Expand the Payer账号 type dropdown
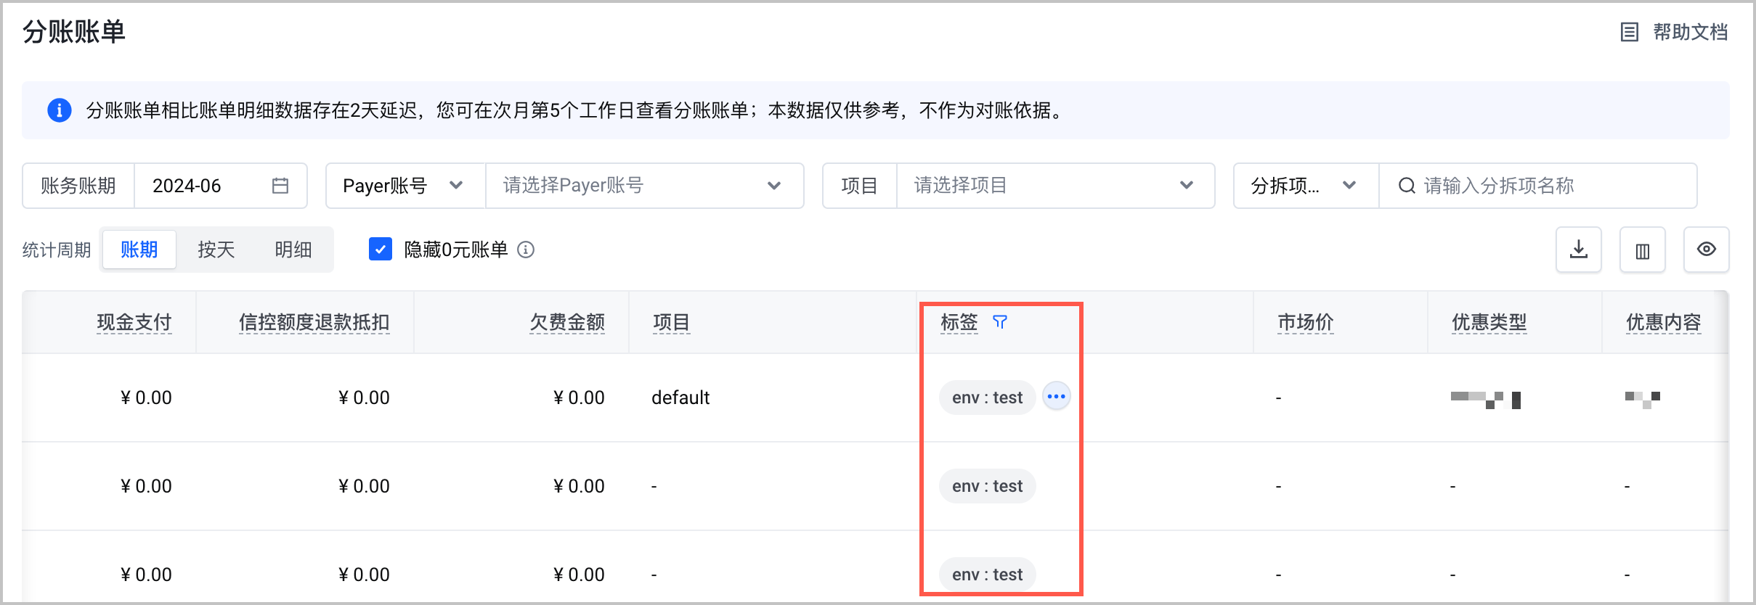The width and height of the screenshot is (1756, 605). [405, 186]
